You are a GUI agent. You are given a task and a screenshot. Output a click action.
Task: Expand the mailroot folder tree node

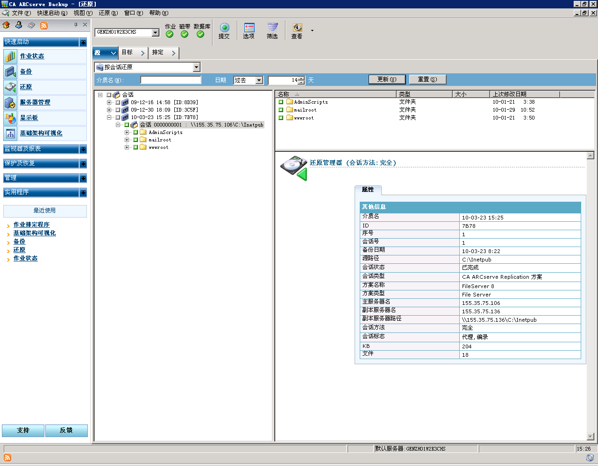click(127, 140)
